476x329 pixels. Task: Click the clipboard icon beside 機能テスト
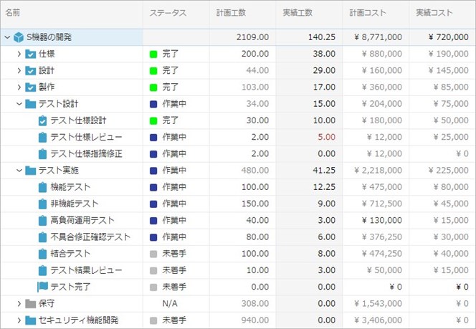coord(42,187)
